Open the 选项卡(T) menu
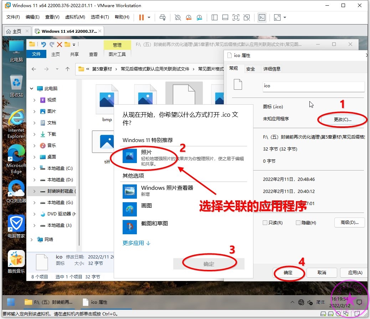The height and width of the screenshot is (319, 370). [x=100, y=17]
